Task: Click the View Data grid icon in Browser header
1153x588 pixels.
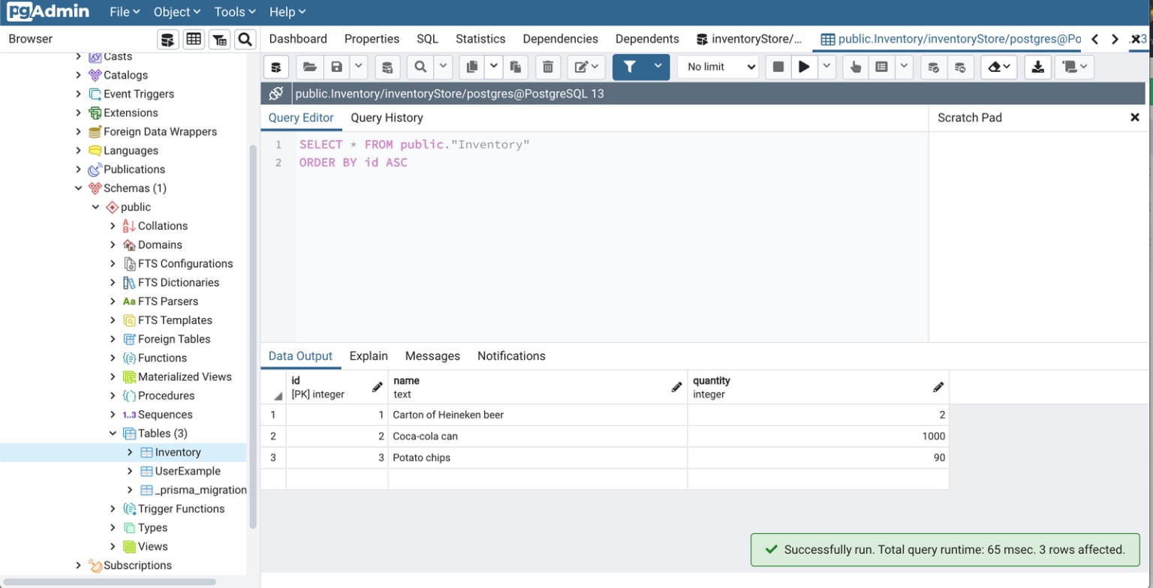Action: [x=194, y=39]
